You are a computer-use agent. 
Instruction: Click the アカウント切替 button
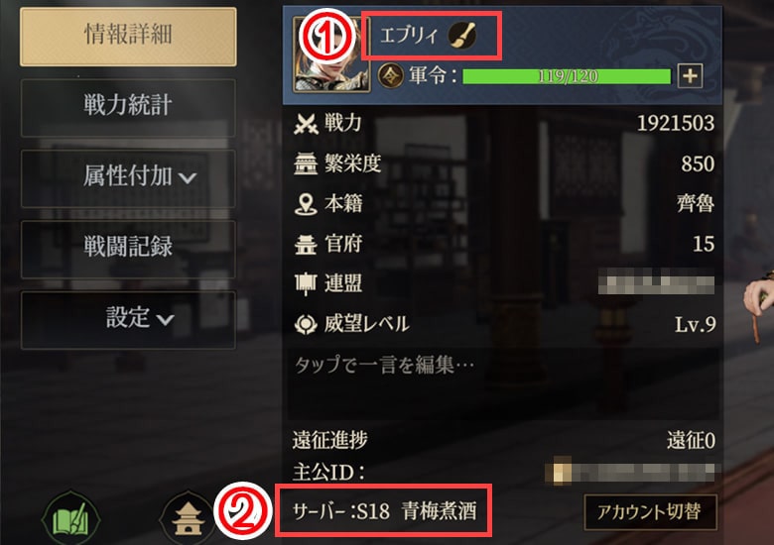coord(650,512)
